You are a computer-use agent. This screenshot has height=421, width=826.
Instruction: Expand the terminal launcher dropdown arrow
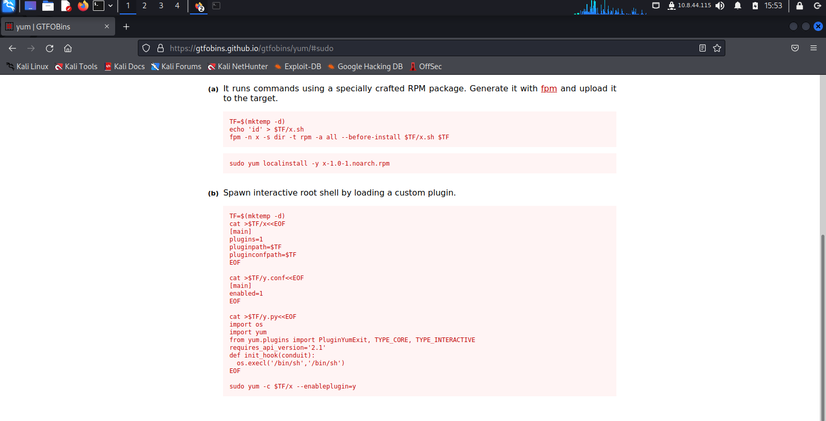pos(110,6)
